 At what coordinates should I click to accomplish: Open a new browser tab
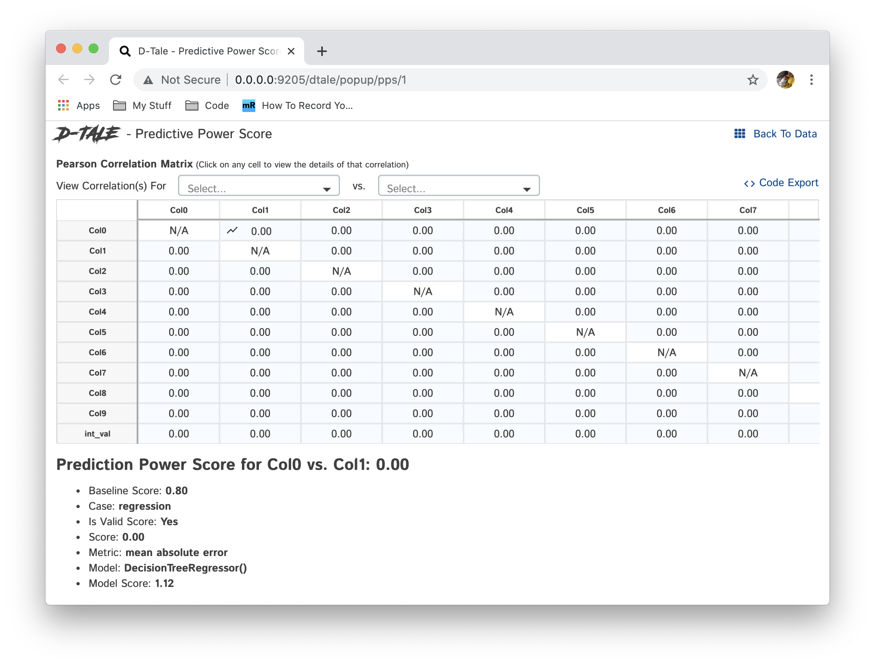click(322, 51)
